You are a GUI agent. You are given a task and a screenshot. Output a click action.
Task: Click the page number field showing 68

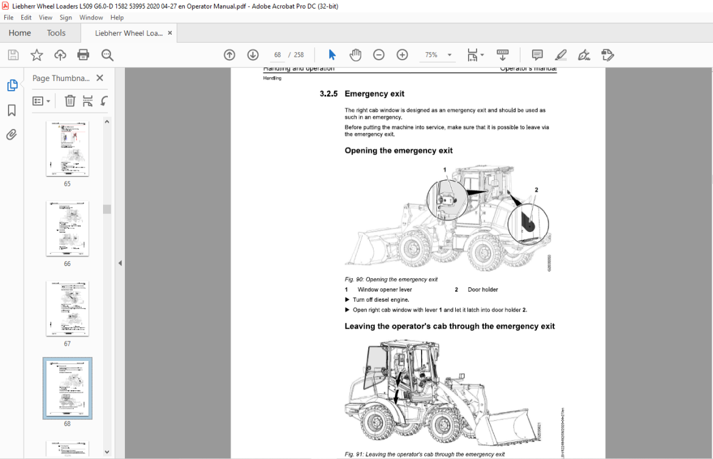[277, 55]
